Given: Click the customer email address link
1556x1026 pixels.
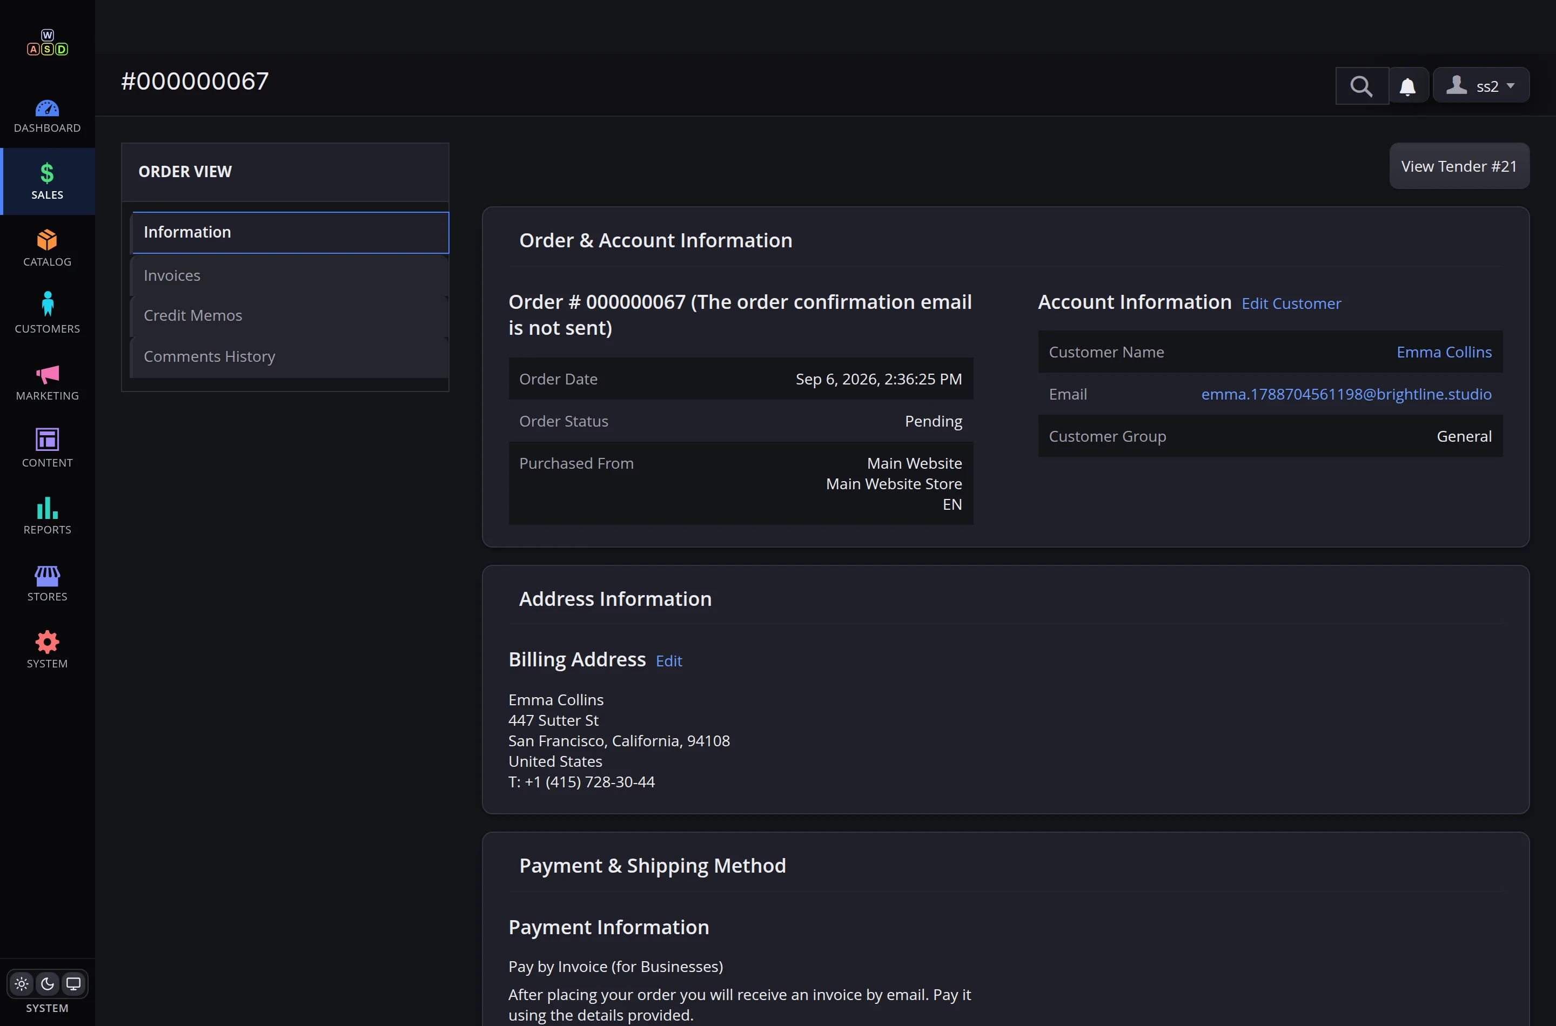Looking at the screenshot, I should (x=1346, y=394).
